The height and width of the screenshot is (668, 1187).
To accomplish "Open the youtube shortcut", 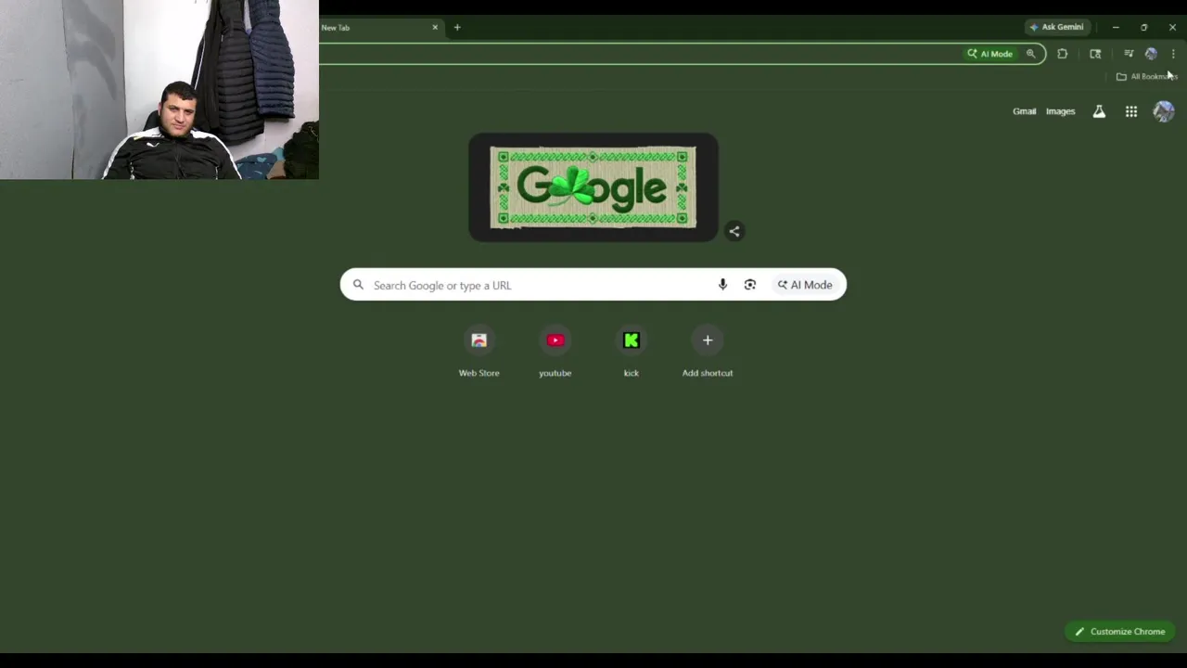I will (x=555, y=352).
